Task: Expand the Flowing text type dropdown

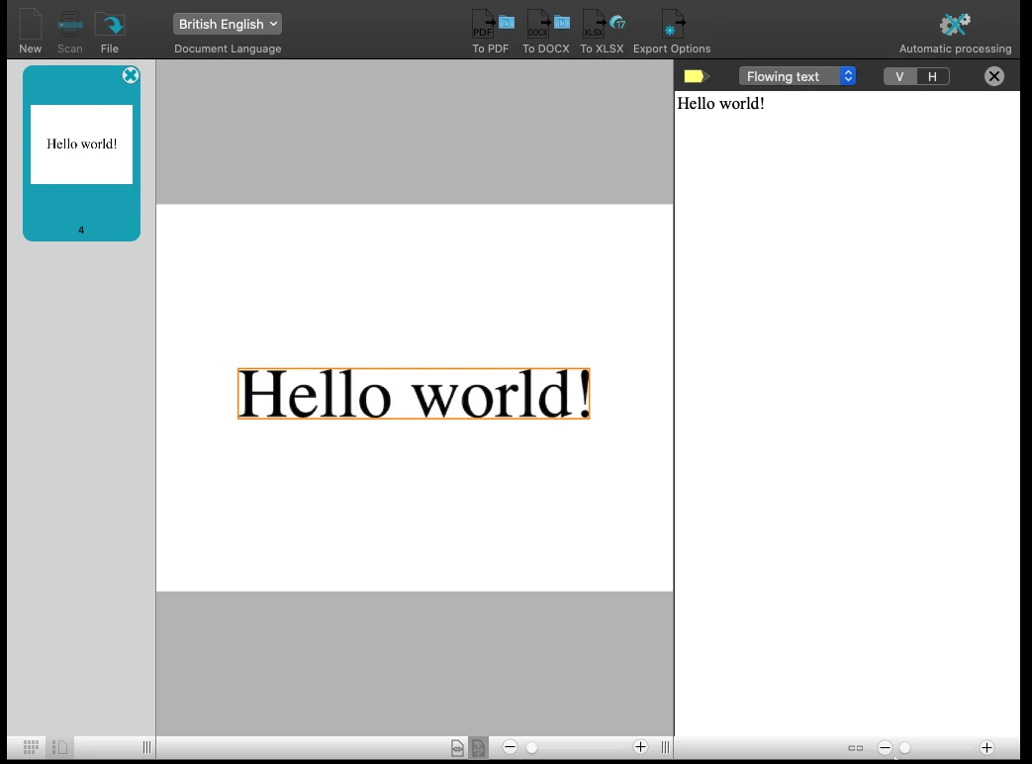Action: (x=797, y=76)
